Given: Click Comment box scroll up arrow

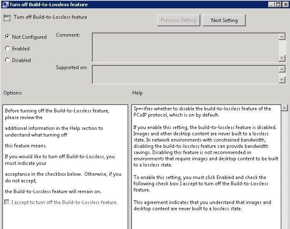Looking at the screenshot, I should pyautogui.click(x=282, y=37).
